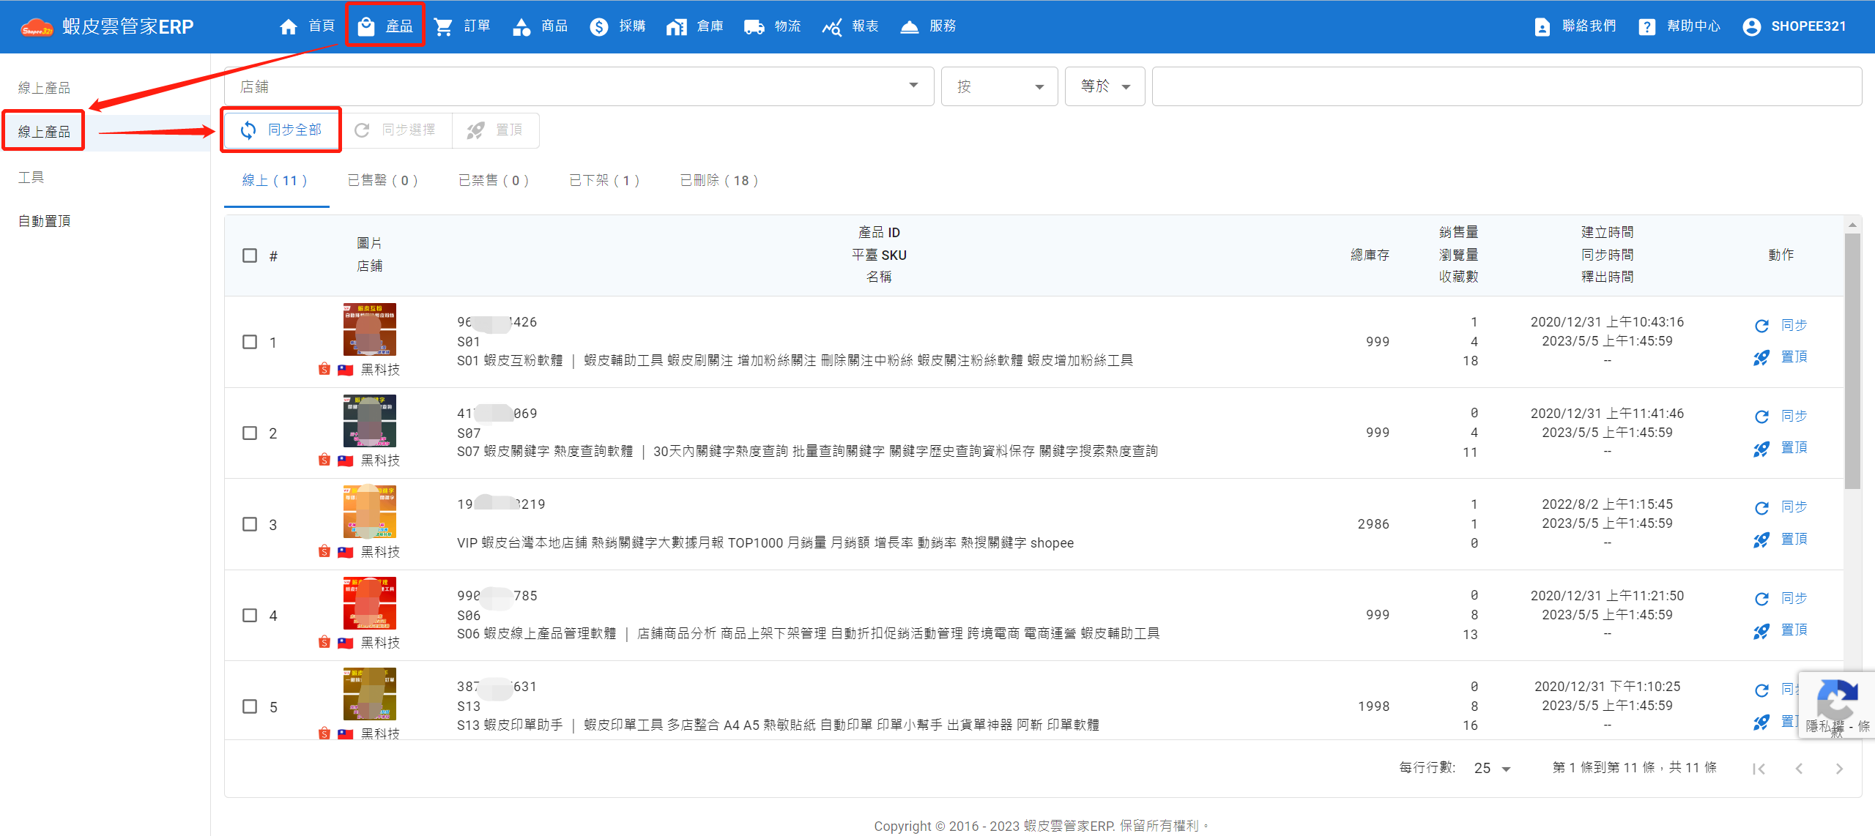Click rocket boost icon for row 4

point(1761,631)
